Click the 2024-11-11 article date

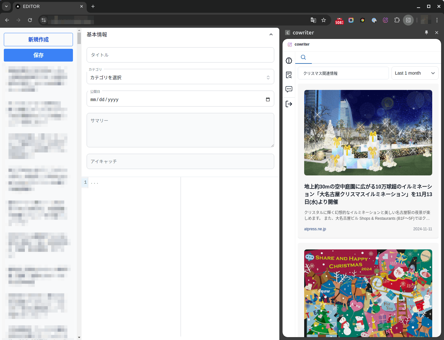pyautogui.click(x=423, y=229)
